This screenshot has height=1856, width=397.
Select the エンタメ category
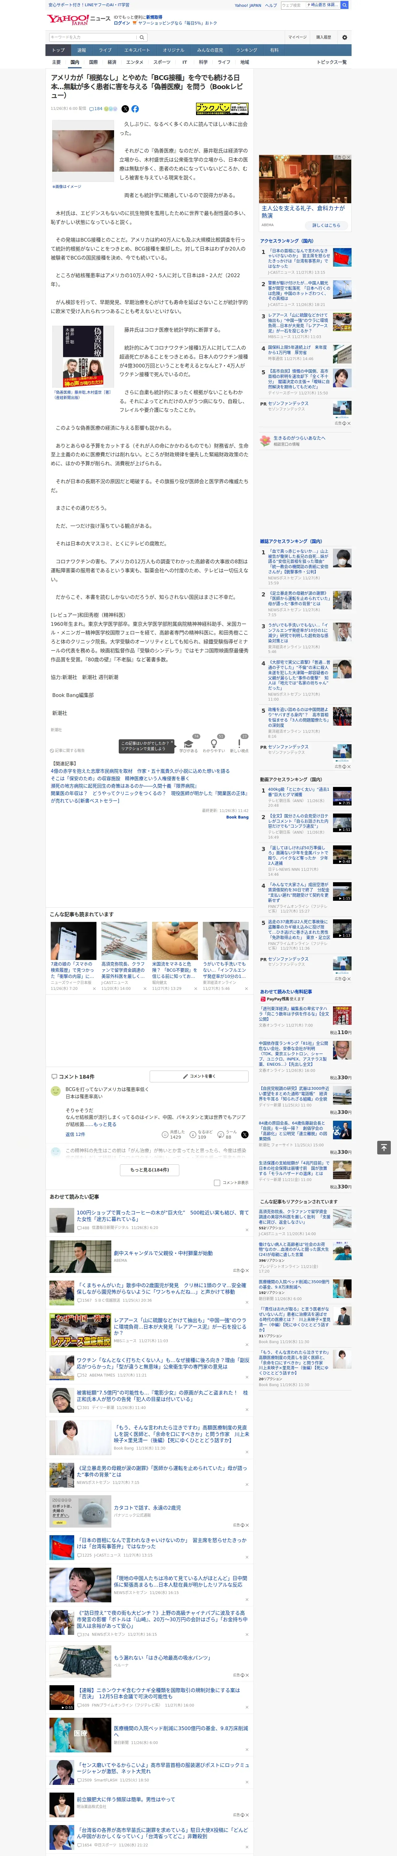[x=135, y=62]
